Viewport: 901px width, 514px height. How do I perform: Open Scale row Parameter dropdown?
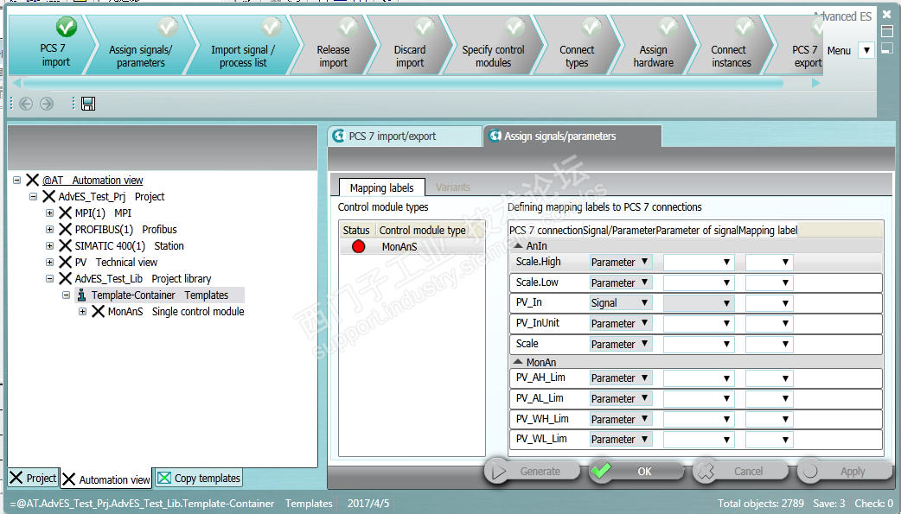point(621,344)
